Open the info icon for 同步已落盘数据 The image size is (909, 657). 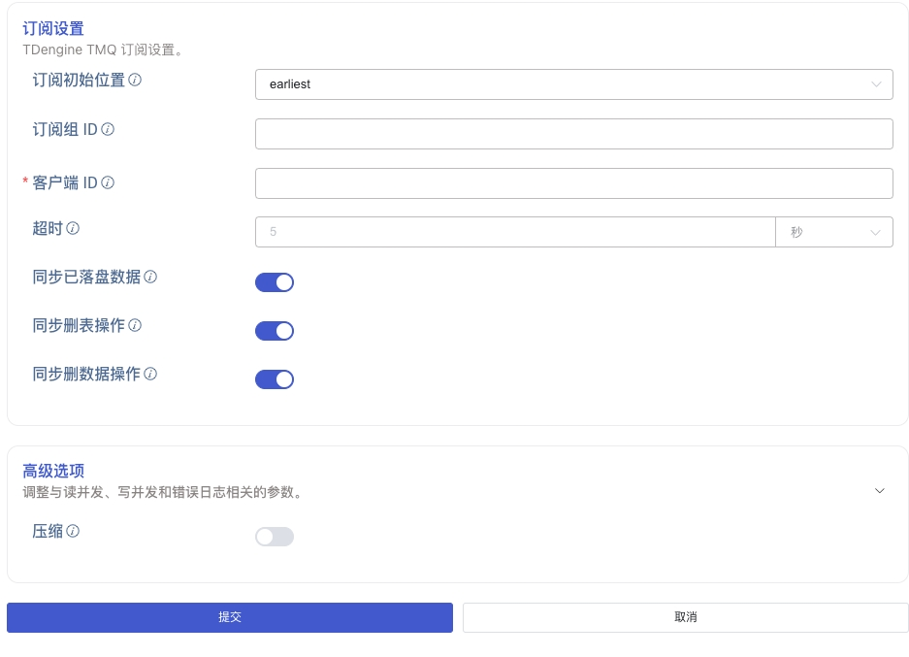(x=153, y=277)
